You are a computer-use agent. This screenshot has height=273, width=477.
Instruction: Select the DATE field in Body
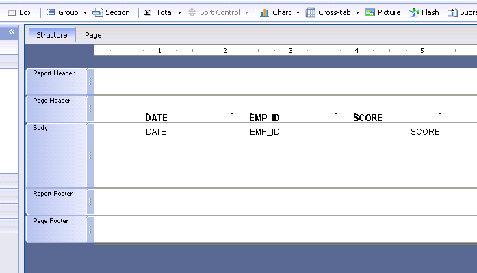pyautogui.click(x=190, y=132)
